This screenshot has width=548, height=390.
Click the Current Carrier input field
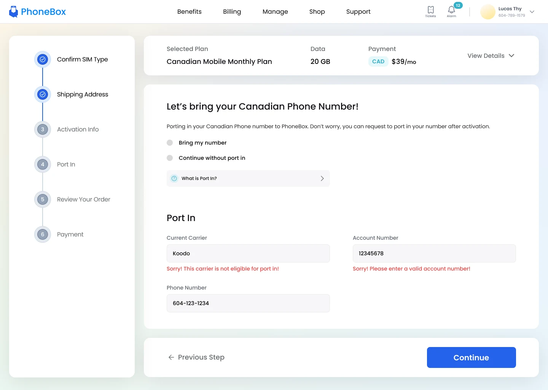coord(248,253)
